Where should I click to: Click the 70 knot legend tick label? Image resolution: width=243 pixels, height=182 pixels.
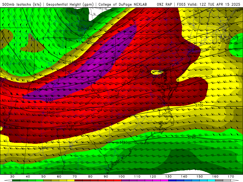tap(75, 177)
